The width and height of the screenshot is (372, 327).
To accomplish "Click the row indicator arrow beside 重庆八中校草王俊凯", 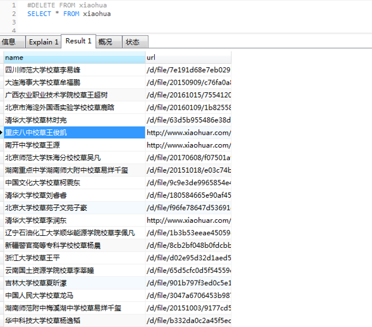I will coord(1,132).
